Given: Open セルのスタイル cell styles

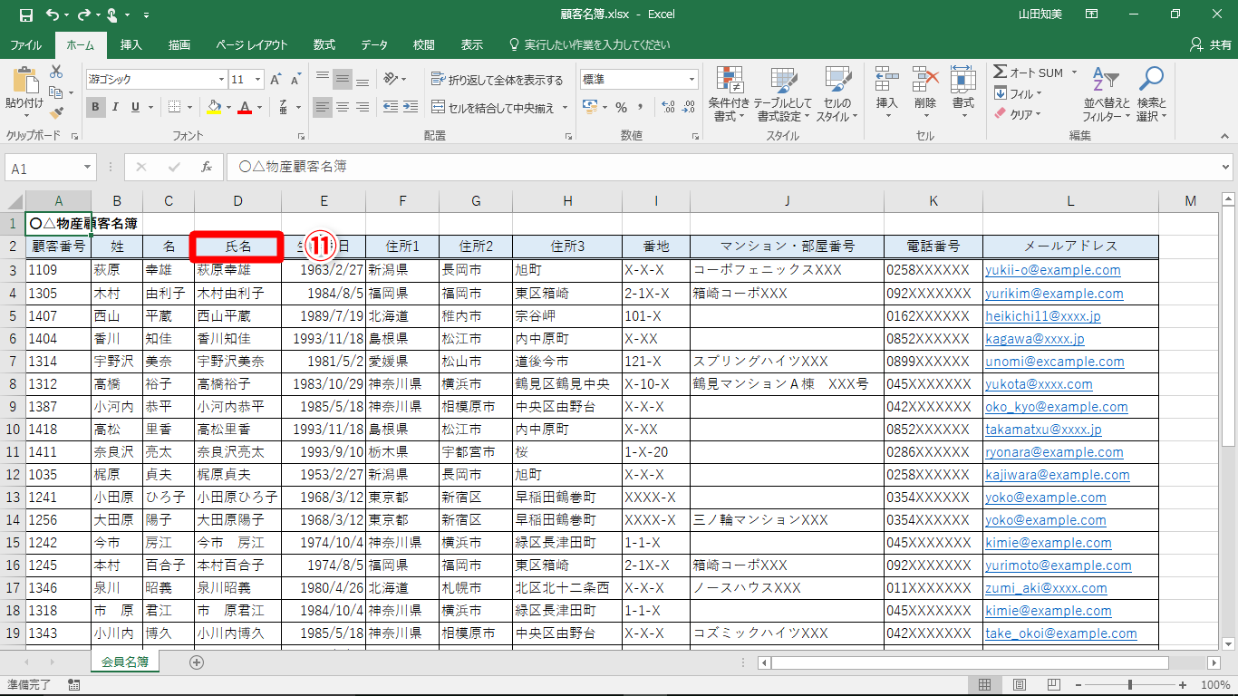Looking at the screenshot, I should (837, 94).
